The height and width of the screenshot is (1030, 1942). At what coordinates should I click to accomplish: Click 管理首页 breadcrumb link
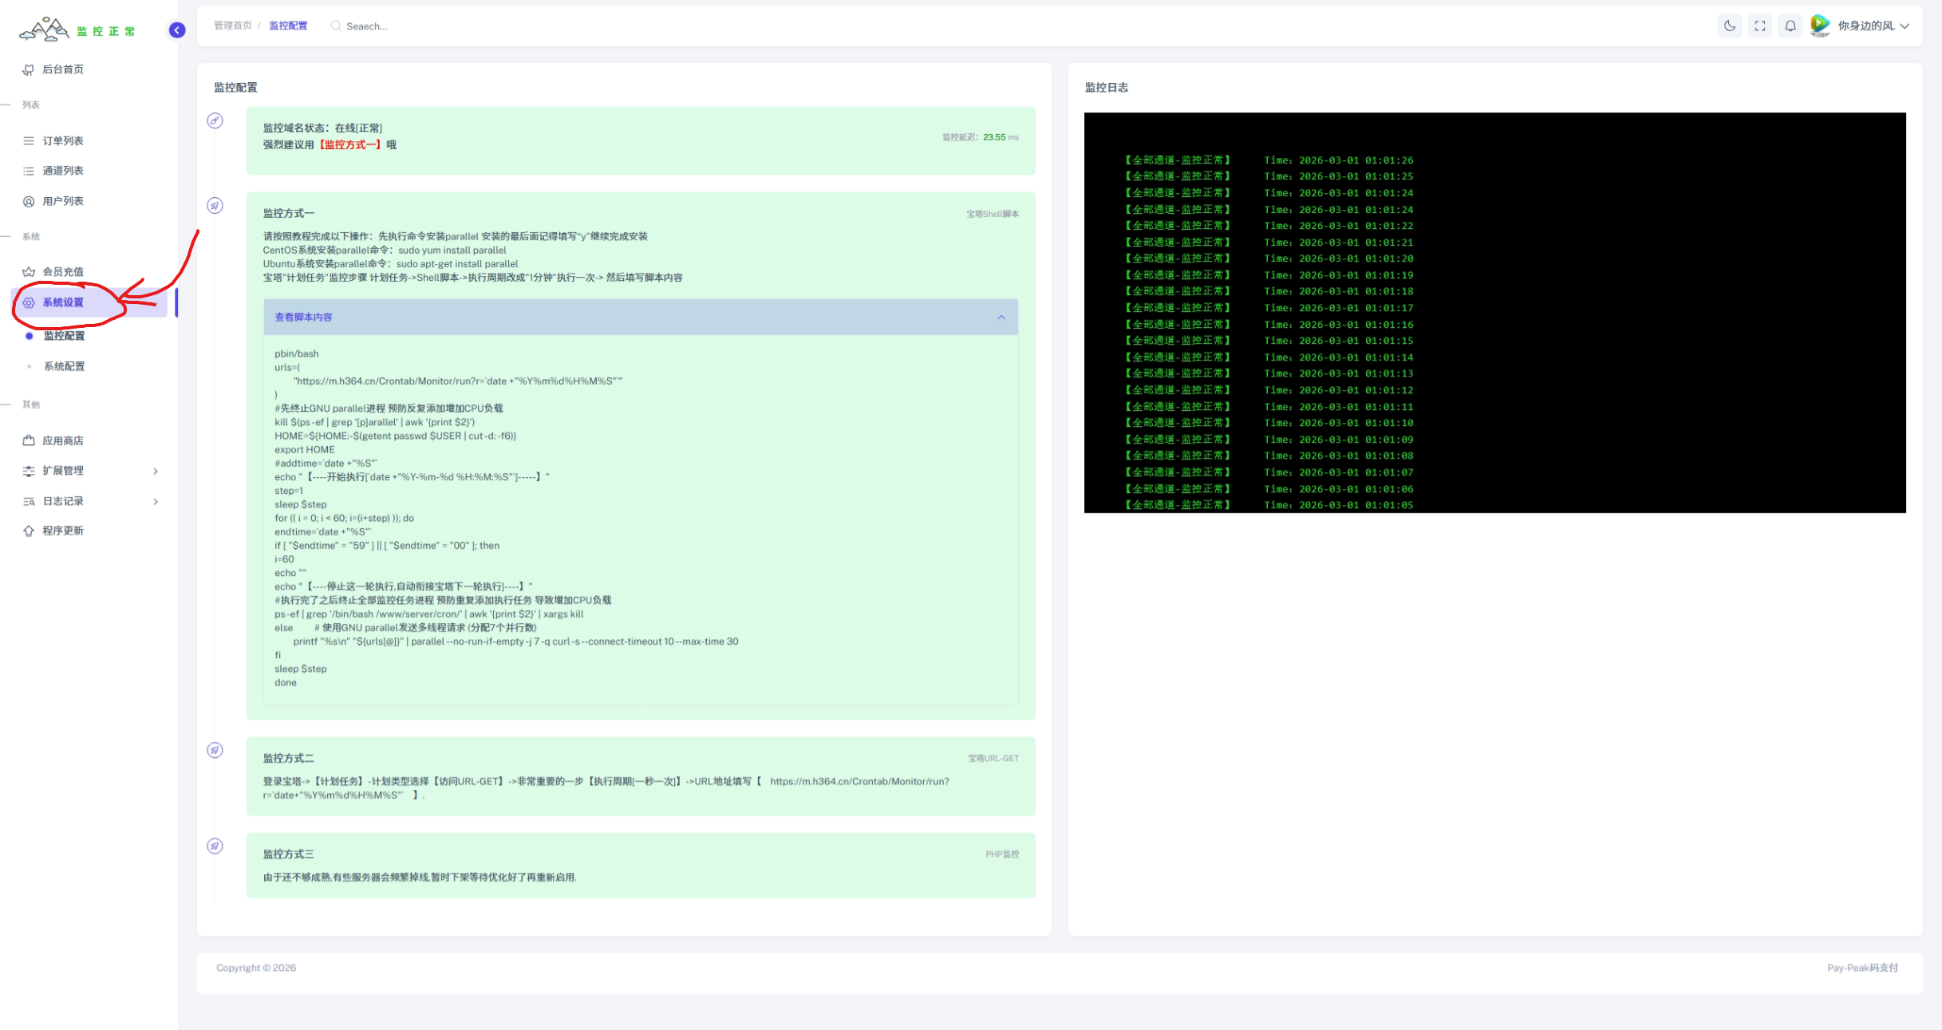tap(232, 26)
